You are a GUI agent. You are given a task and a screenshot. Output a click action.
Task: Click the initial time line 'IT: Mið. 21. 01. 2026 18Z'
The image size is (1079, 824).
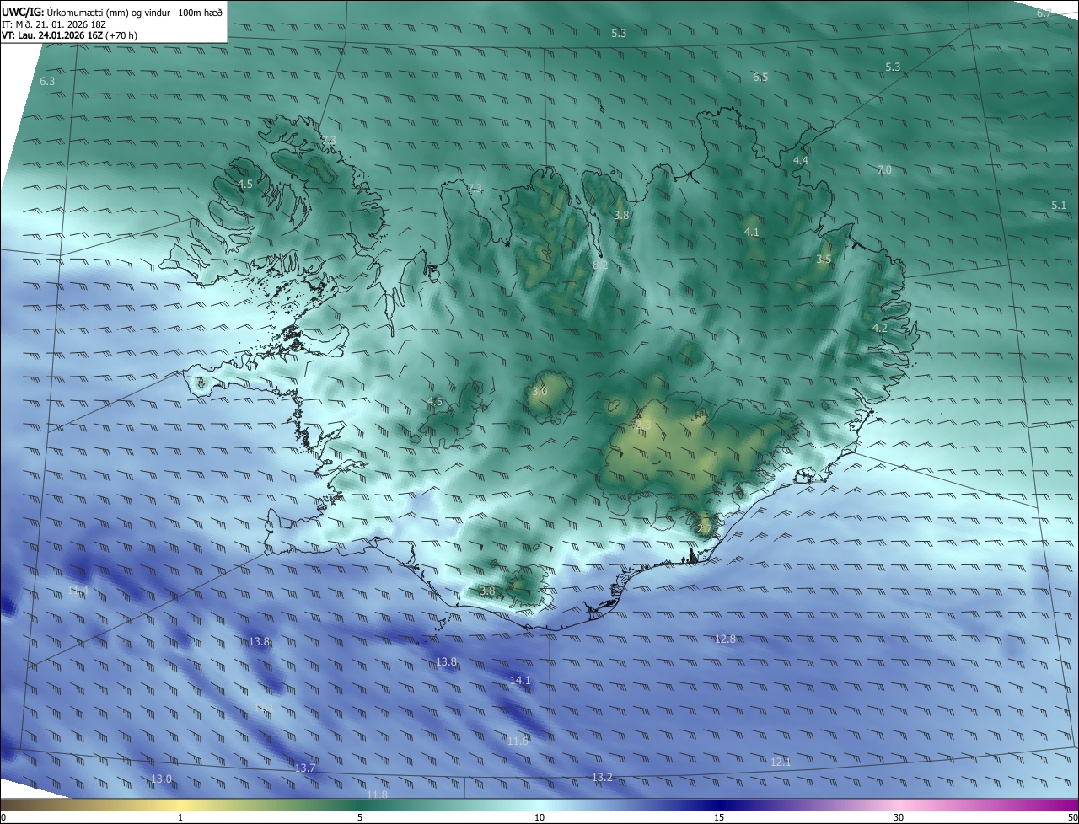tap(55, 24)
